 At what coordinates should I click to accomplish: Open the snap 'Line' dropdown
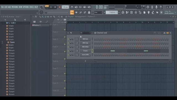[x=98, y=12]
